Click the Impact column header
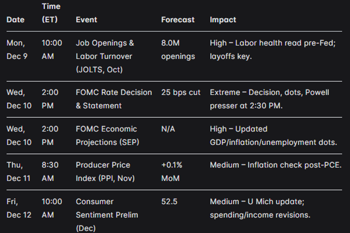Viewport: 350px width, 233px height. [223, 20]
